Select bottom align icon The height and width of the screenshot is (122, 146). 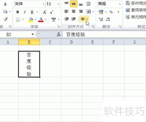(81, 4)
